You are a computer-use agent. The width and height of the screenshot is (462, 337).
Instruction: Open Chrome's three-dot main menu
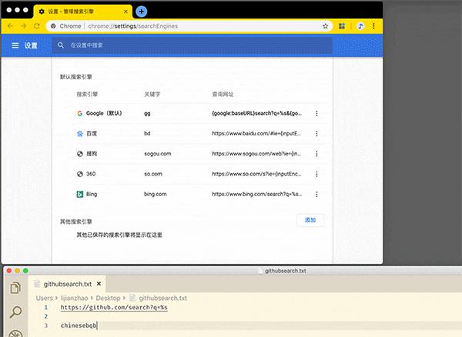373,26
